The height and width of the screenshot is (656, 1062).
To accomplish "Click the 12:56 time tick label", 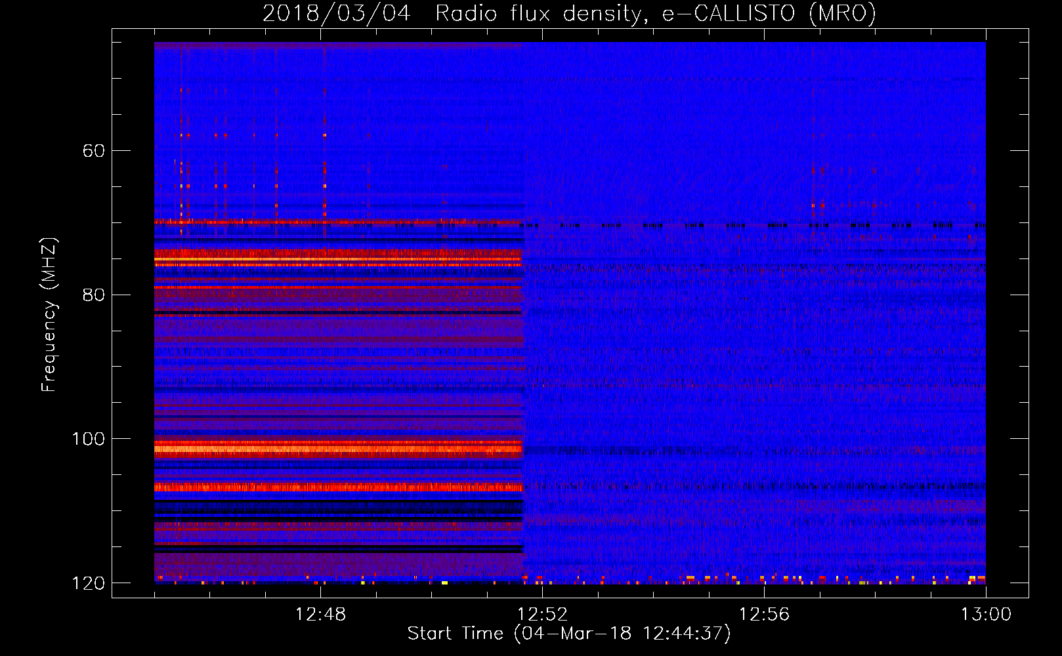I will pyautogui.click(x=765, y=615).
